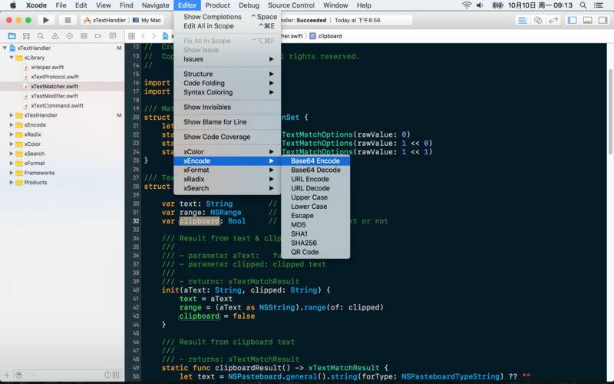The image size is (614, 384).
Task: Choose SHA256 menu item
Action: pyautogui.click(x=315, y=243)
